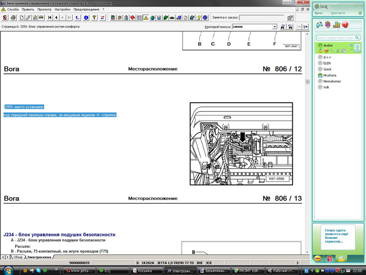Image resolution: width=366 pixels, height=275 pixels.
Task: Click the J393 location diagram image
Action: (x=242, y=144)
